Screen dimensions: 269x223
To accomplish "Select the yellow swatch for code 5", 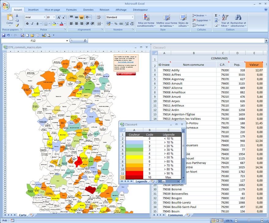I will click(134, 157).
